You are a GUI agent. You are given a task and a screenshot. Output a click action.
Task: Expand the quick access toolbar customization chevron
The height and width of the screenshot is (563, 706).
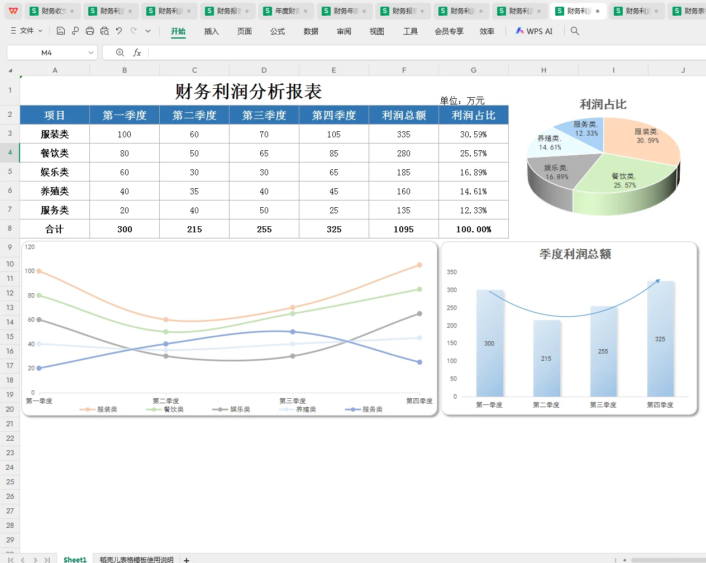click(147, 31)
